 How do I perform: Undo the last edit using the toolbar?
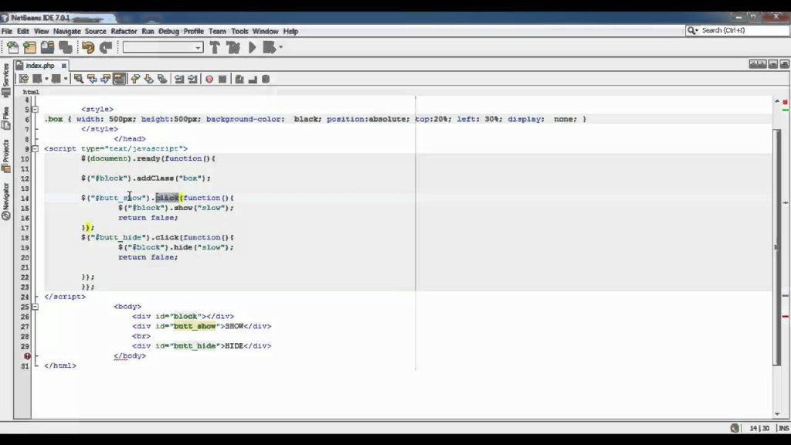tap(88, 47)
